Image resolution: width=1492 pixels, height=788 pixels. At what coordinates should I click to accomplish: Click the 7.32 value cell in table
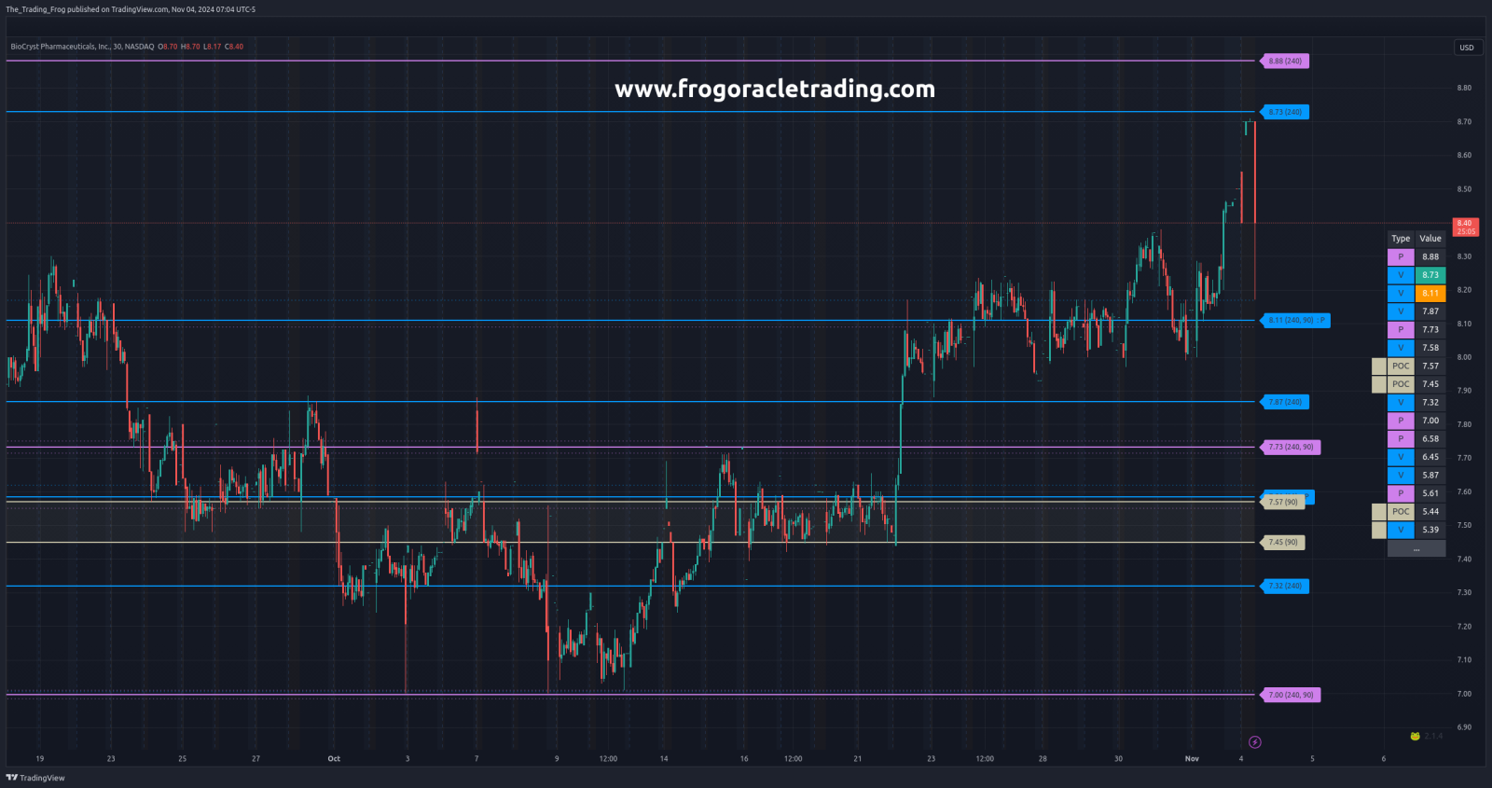(x=1430, y=403)
